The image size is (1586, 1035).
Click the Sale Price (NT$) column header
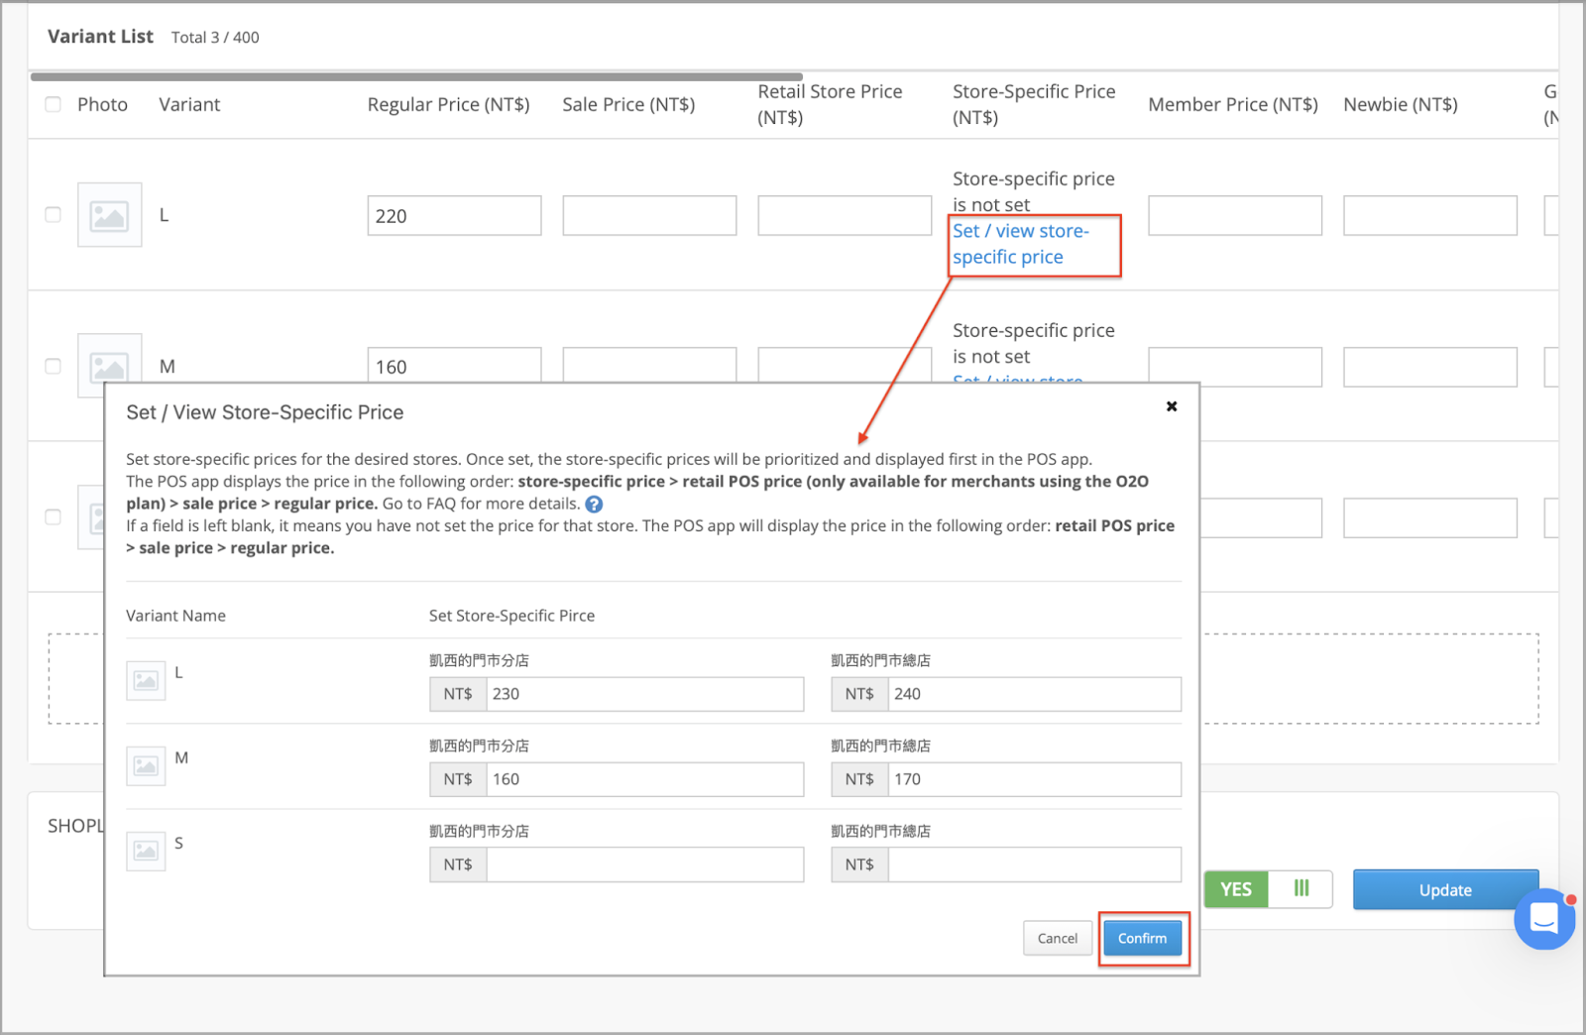tap(628, 104)
